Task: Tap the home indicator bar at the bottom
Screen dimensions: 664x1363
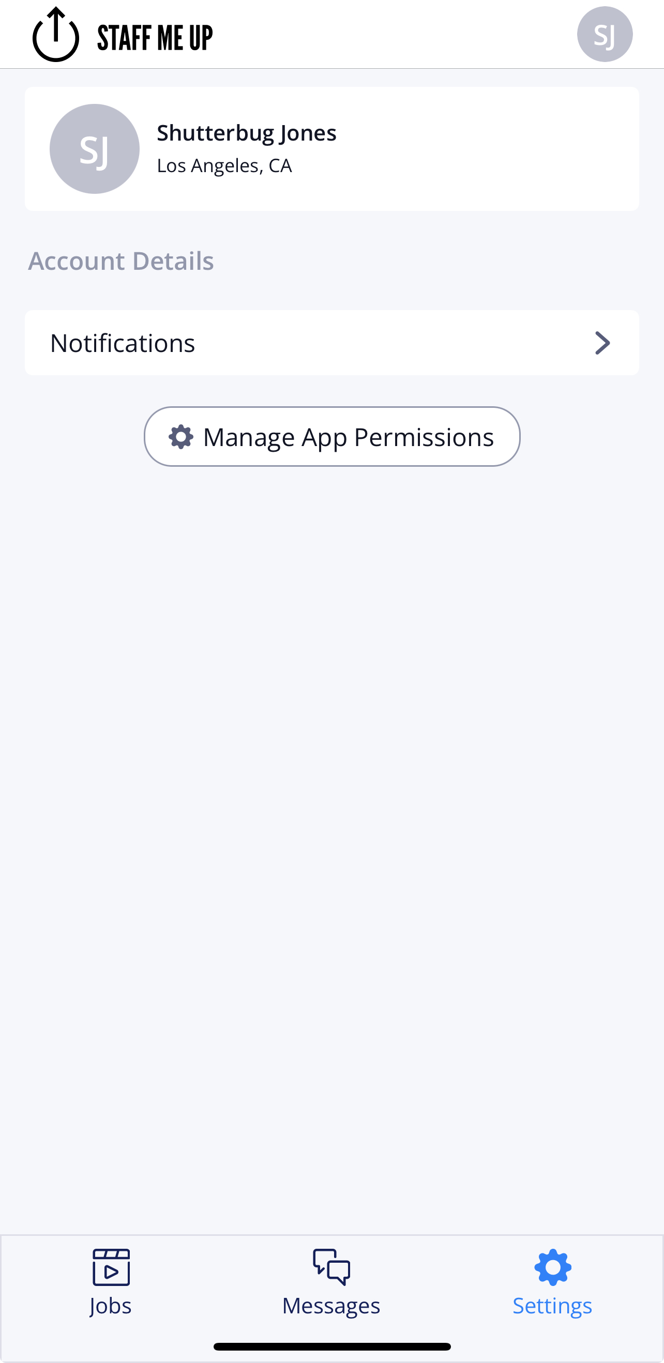Action: 332,1346
